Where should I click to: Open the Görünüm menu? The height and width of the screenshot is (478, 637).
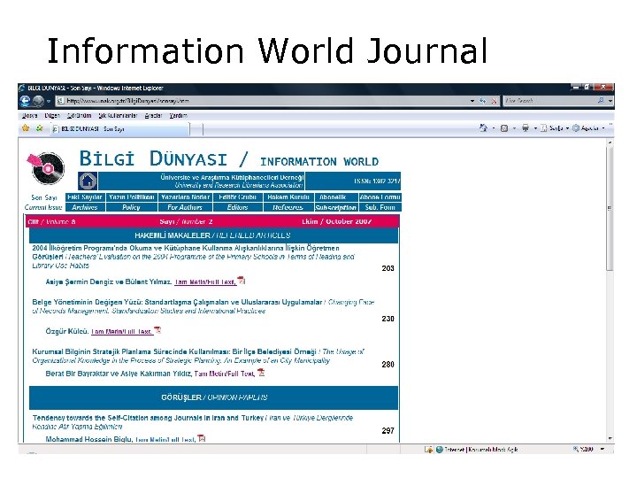coord(80,115)
